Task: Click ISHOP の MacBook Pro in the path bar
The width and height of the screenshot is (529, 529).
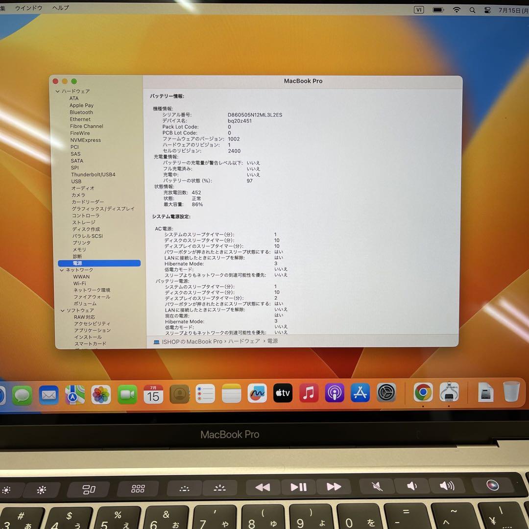Action: pyautogui.click(x=192, y=342)
